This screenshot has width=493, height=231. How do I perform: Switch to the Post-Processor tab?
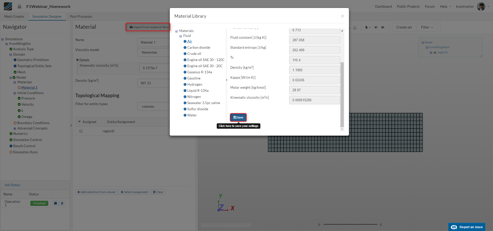[81, 16]
